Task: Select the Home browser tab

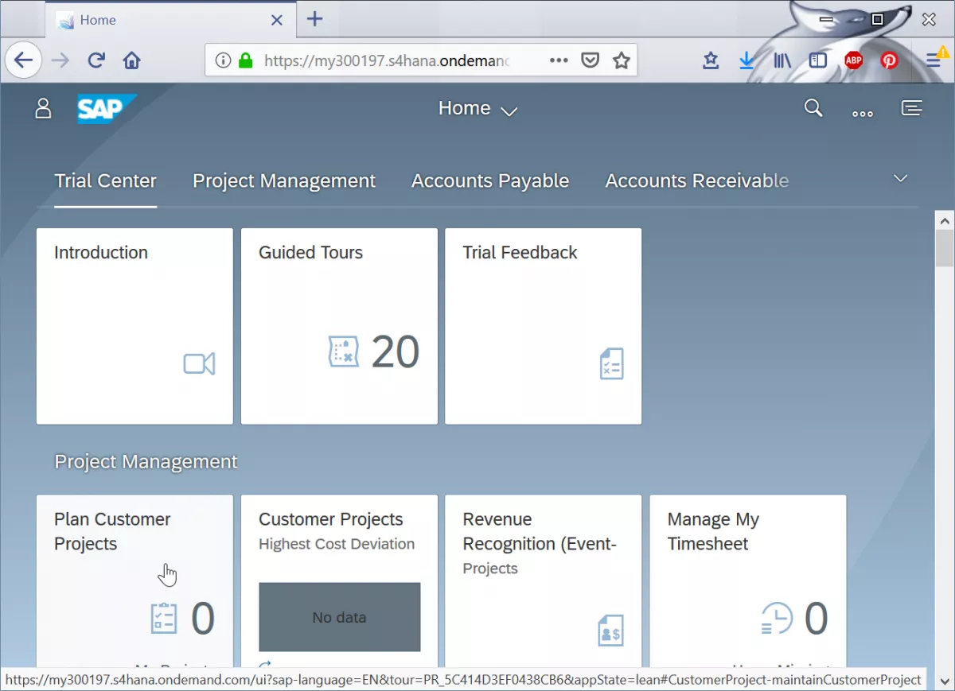Action: tap(170, 20)
